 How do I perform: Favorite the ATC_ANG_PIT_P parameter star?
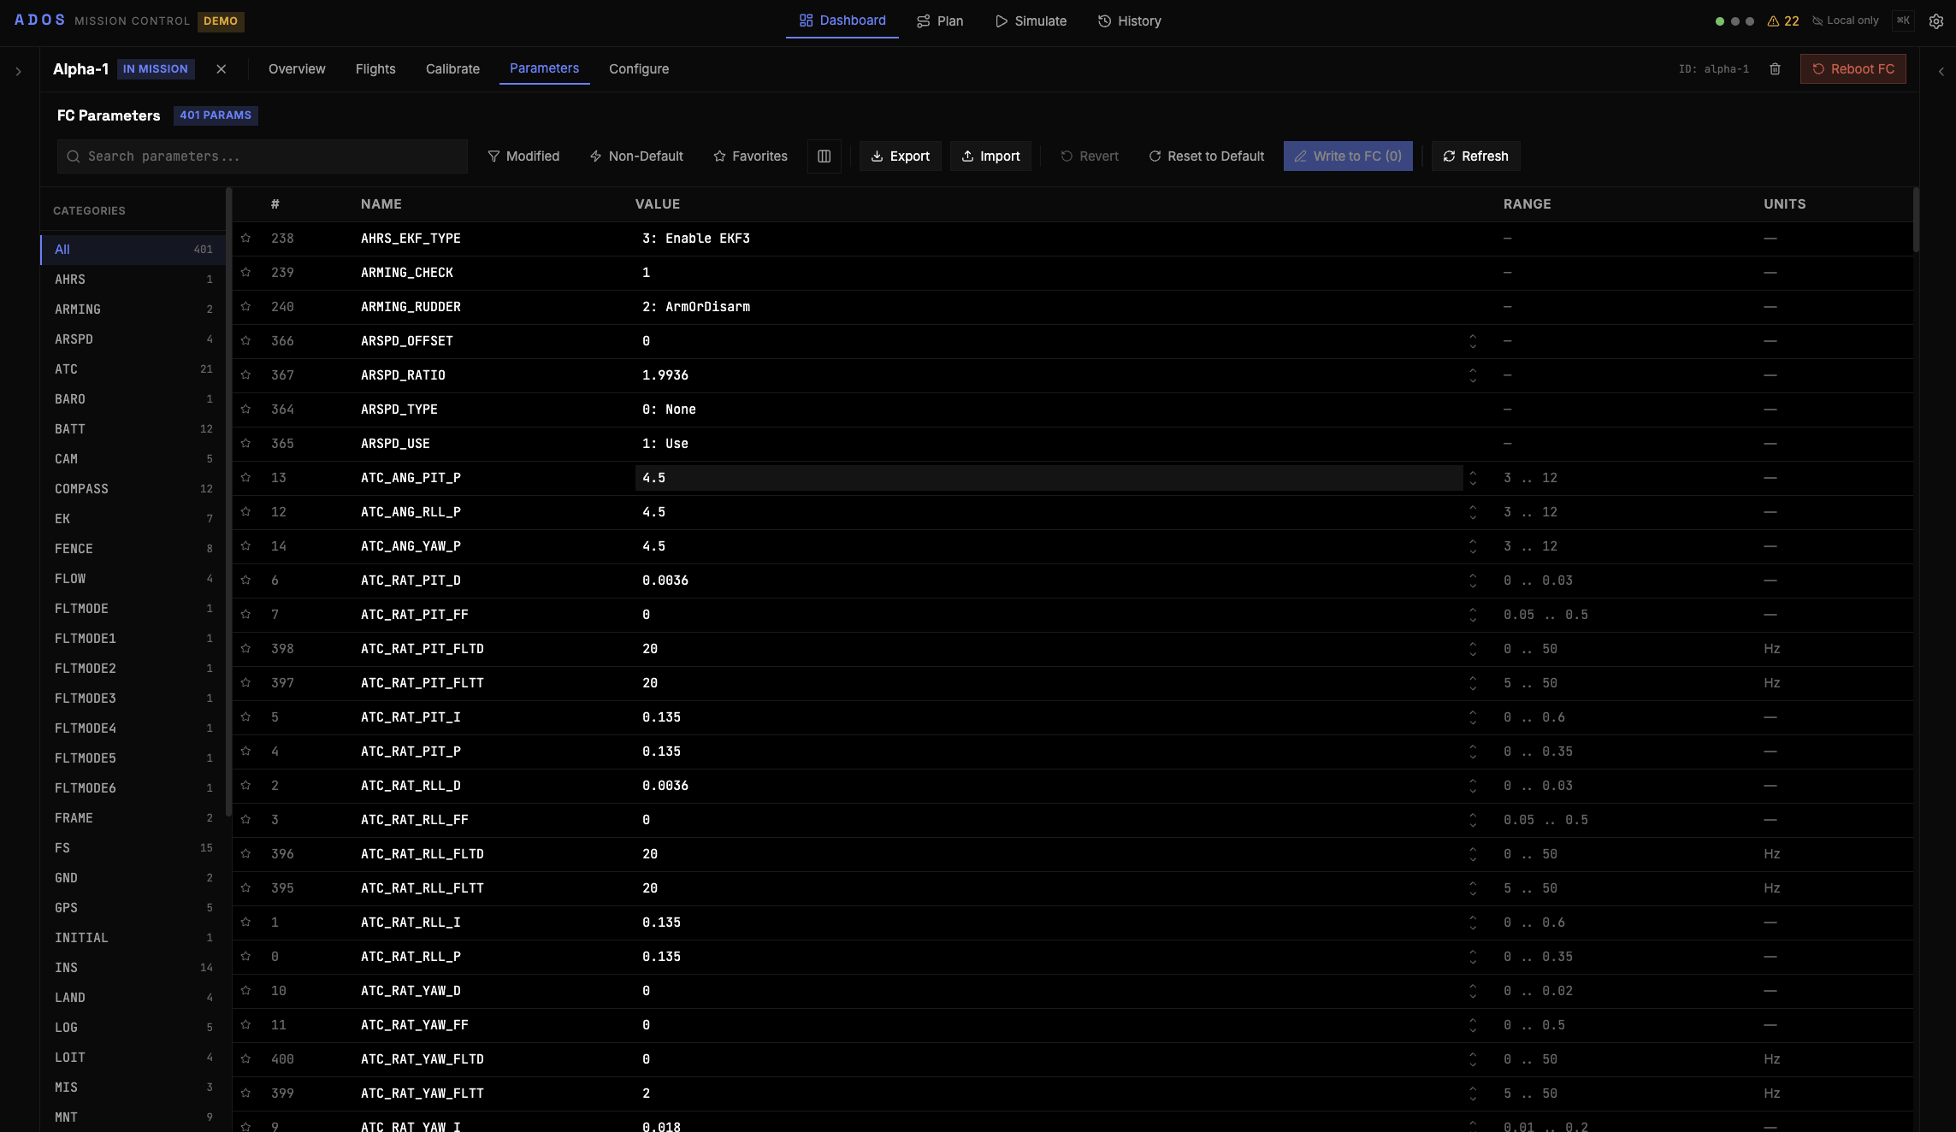245,478
